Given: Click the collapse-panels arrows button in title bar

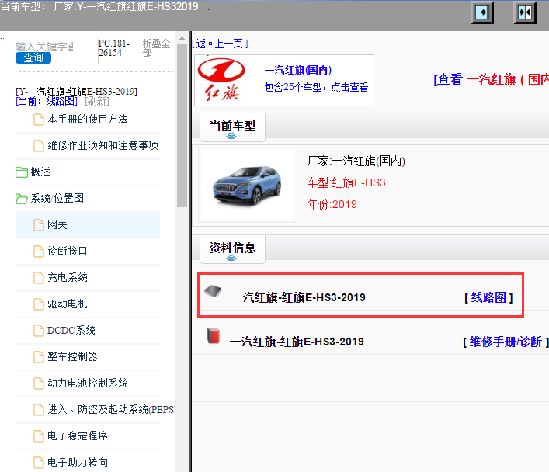Looking at the screenshot, I should (x=525, y=12).
